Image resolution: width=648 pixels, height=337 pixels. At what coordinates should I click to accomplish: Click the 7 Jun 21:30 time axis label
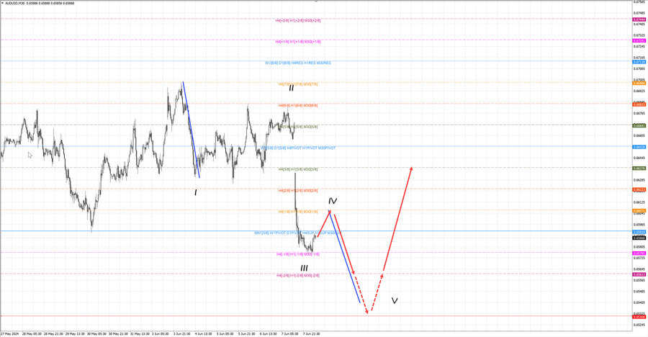(x=311, y=333)
